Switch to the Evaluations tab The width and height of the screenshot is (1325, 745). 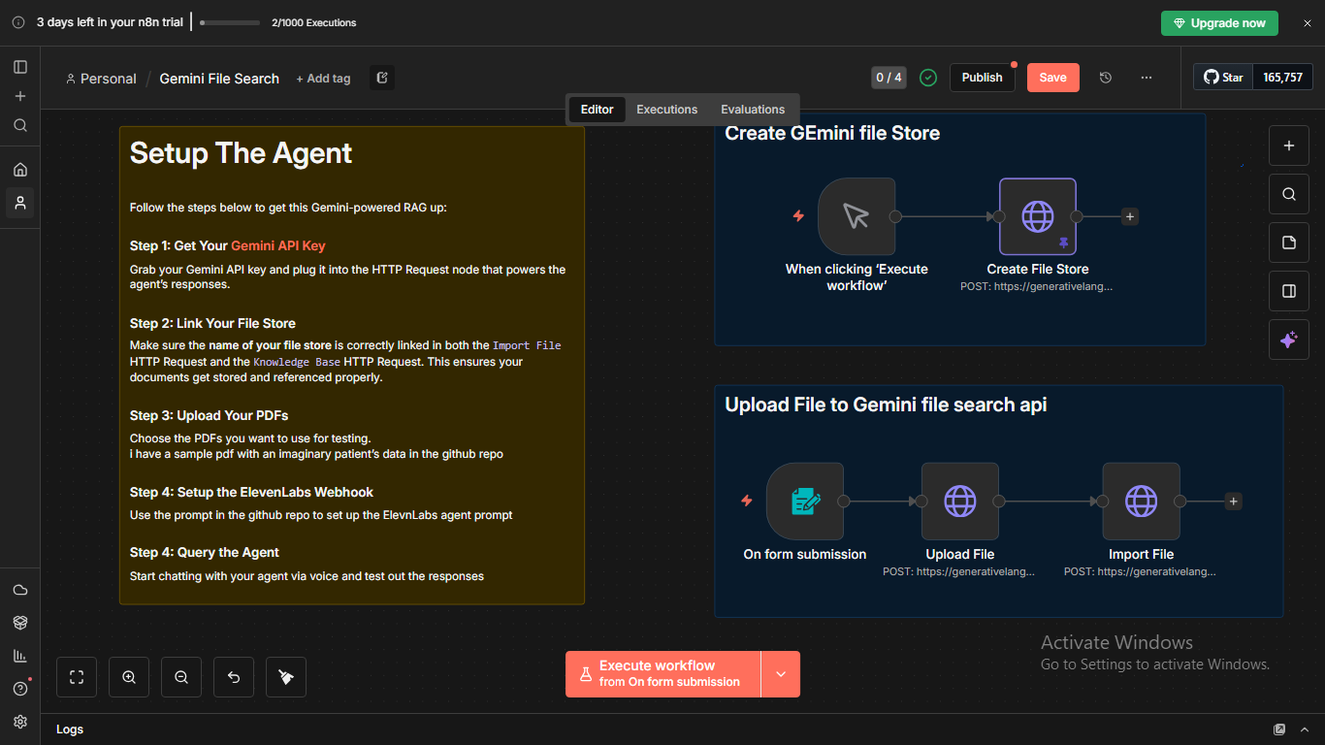(753, 110)
